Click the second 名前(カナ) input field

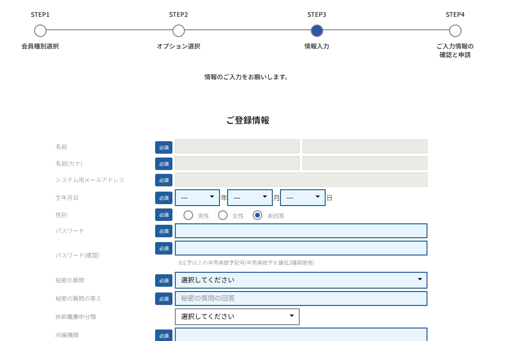pos(365,163)
